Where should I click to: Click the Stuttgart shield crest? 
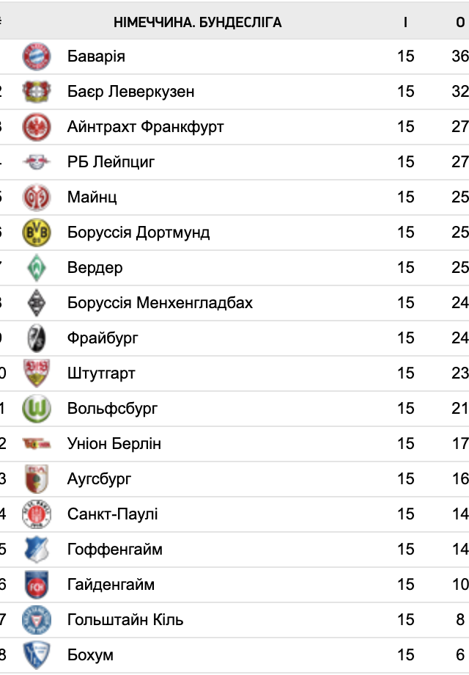point(37,373)
